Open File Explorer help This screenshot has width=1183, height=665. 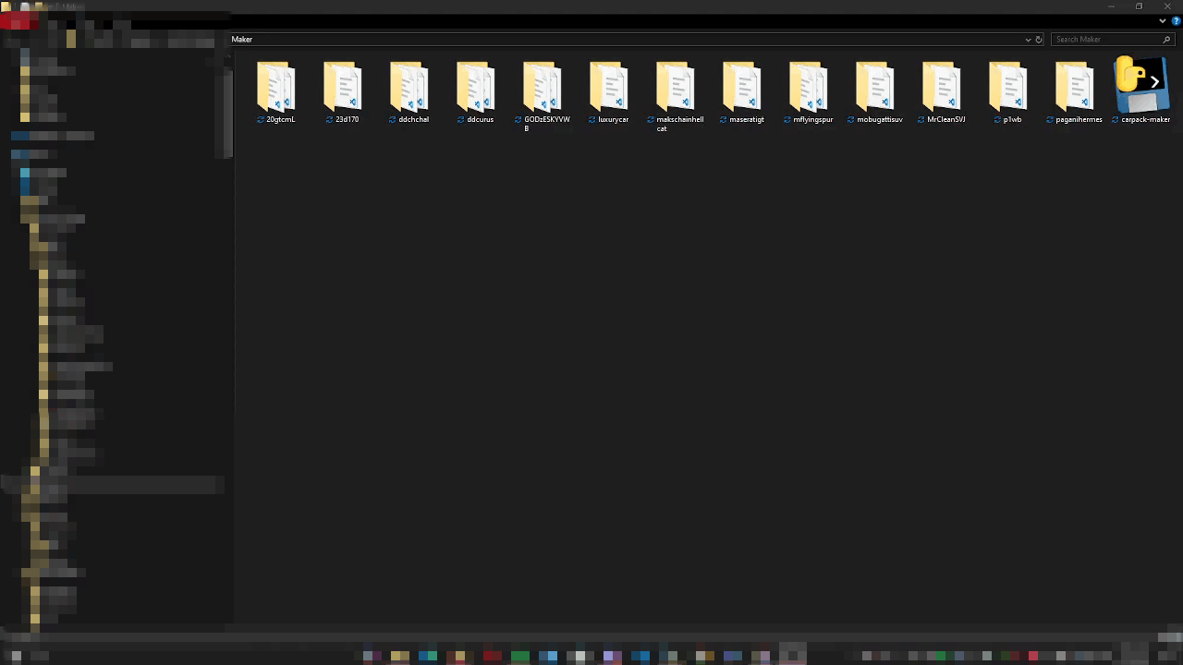point(1176,20)
